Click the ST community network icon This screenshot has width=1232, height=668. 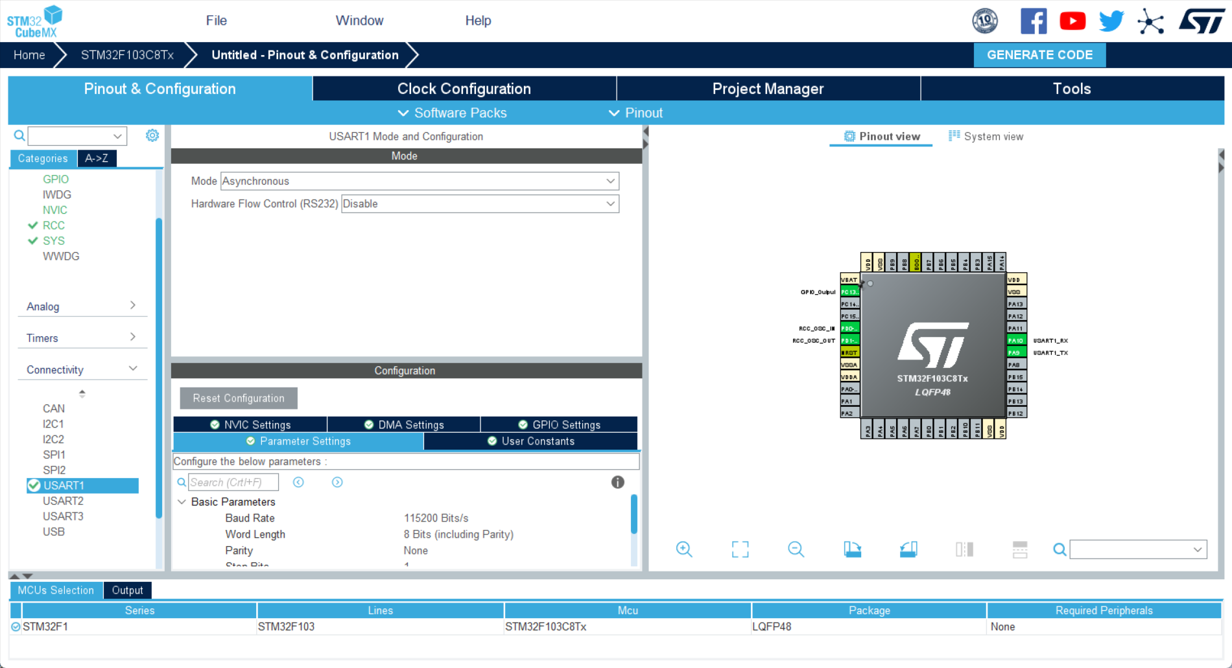tap(1150, 21)
